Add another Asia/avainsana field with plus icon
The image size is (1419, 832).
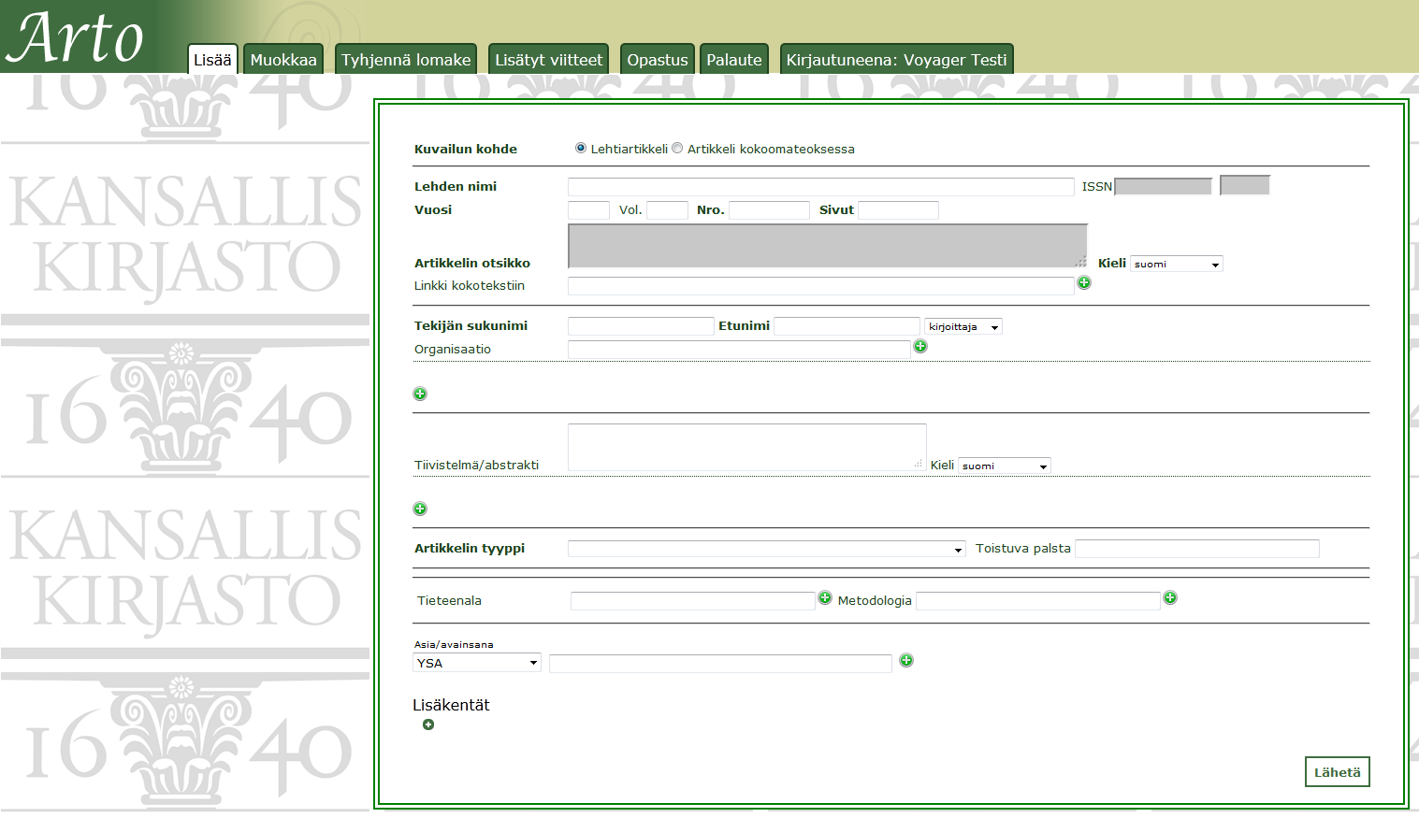click(x=906, y=660)
